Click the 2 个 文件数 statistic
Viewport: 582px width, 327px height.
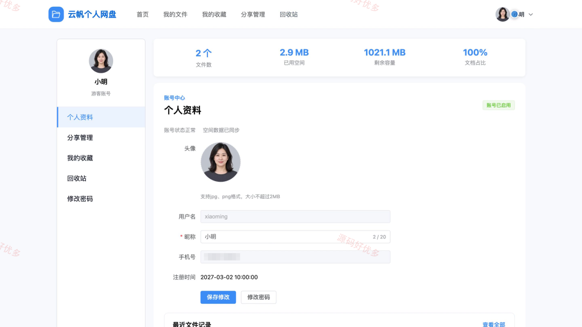(x=203, y=58)
